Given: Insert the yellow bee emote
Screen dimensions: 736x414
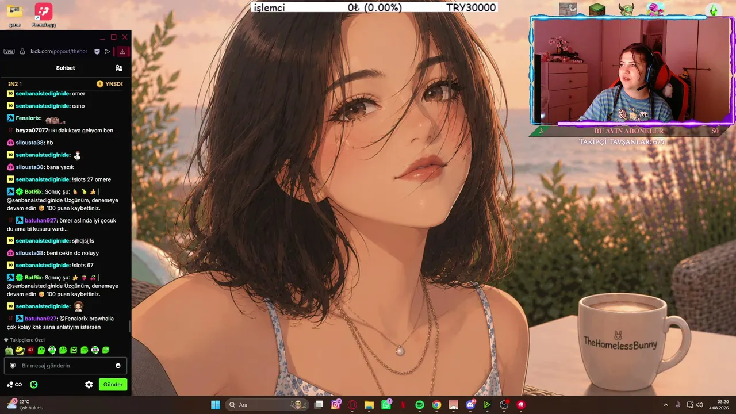Looking at the screenshot, I should click(20, 350).
